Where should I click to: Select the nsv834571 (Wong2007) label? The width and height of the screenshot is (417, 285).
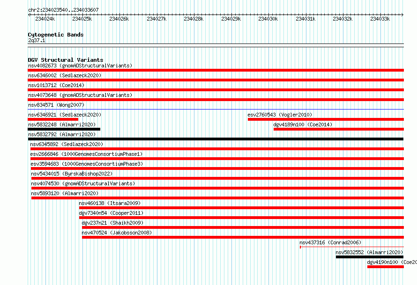(x=56, y=105)
